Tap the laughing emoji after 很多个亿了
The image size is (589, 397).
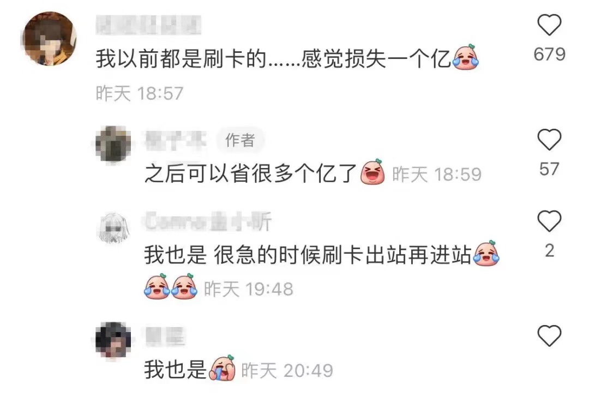pyautogui.click(x=372, y=172)
